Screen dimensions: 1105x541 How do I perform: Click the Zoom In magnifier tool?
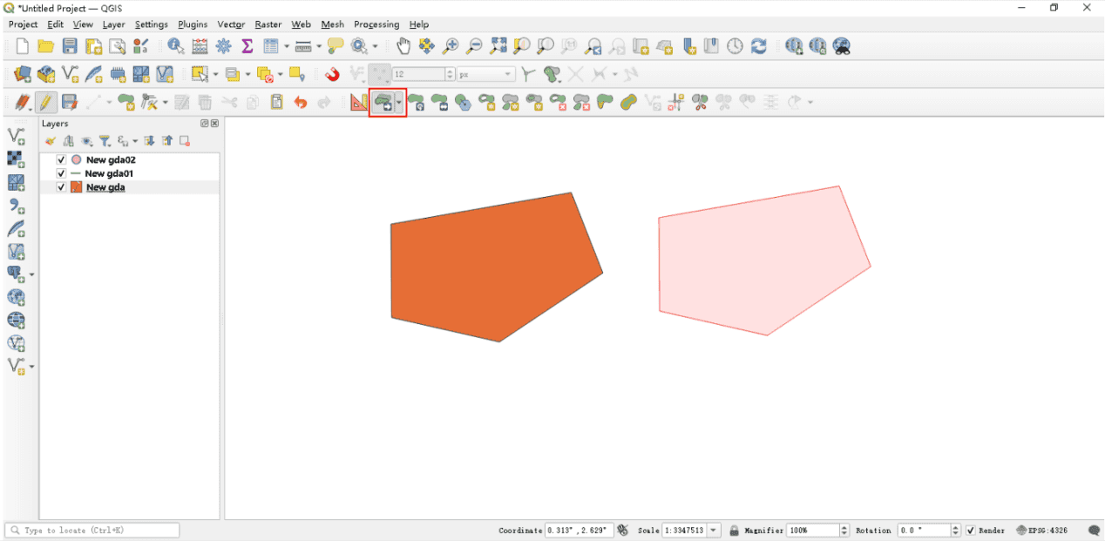pos(451,46)
